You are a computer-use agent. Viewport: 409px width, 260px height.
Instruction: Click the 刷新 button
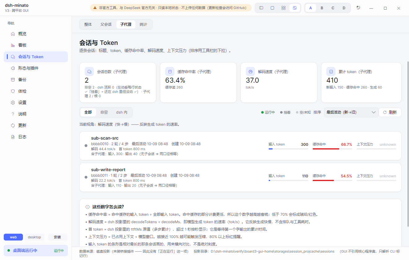pyautogui.click(x=390, y=112)
